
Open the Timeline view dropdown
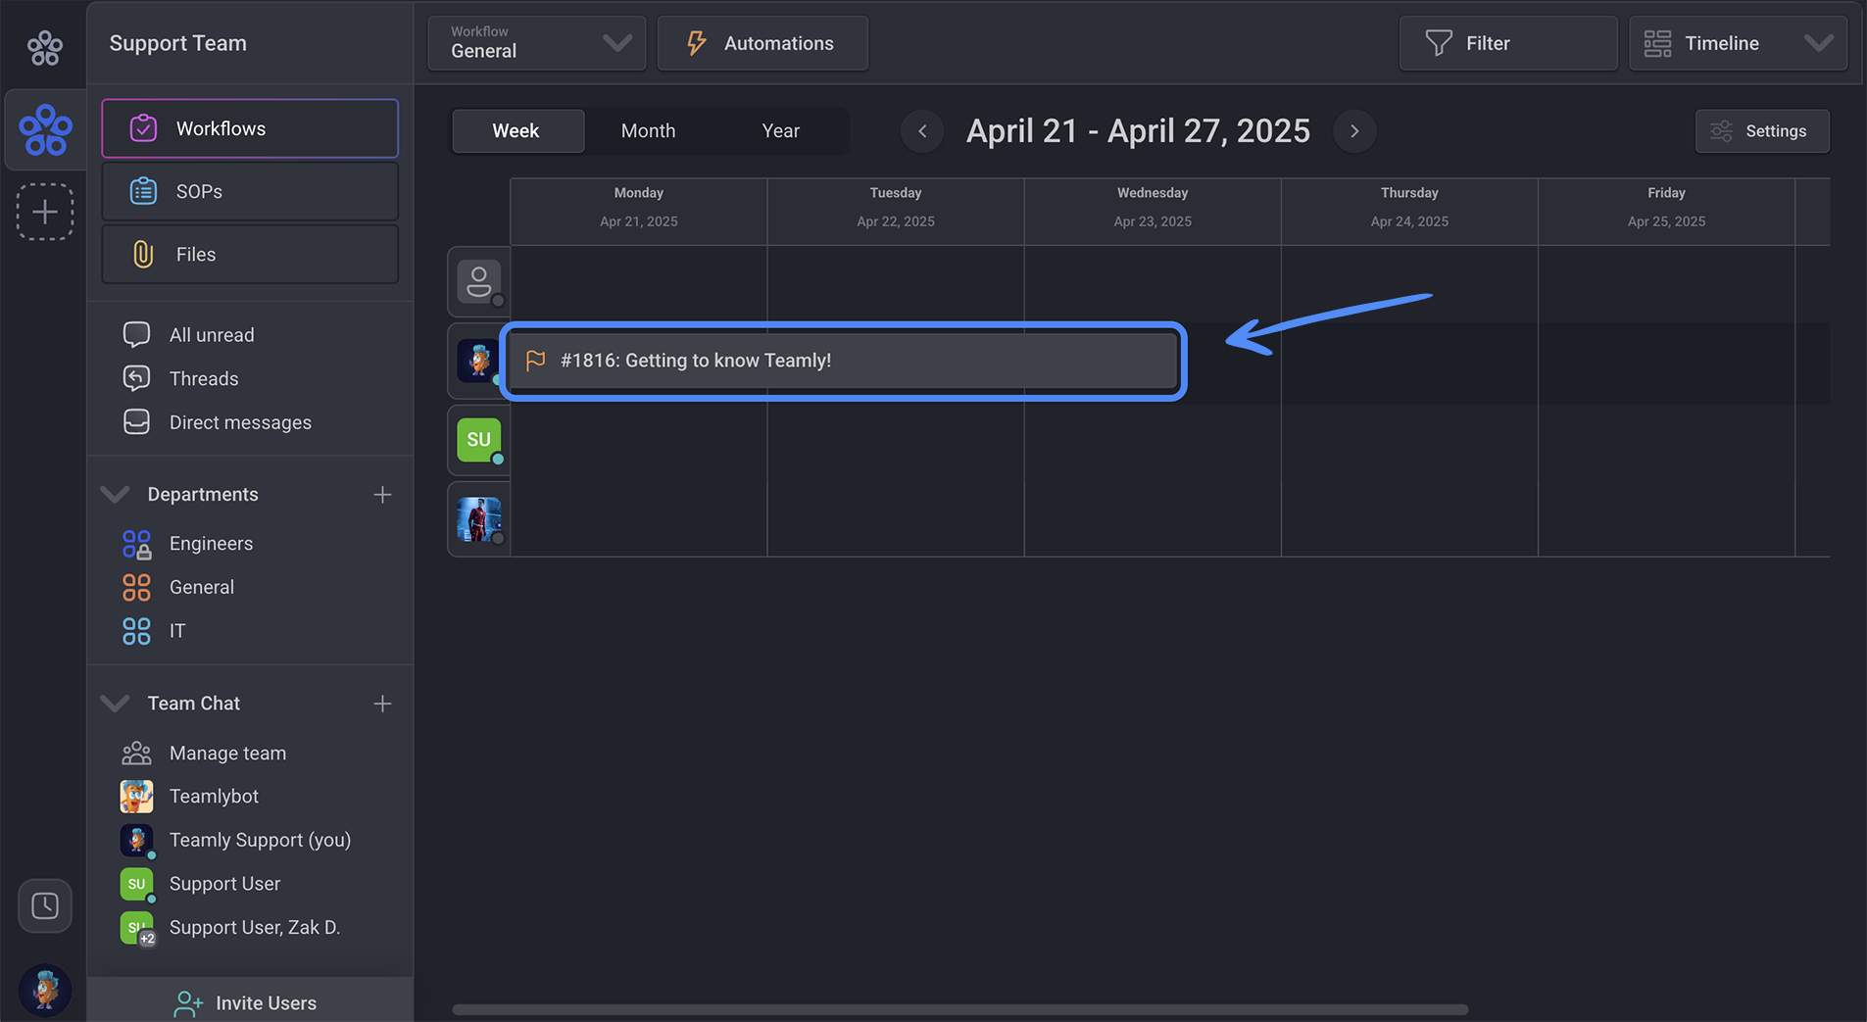pos(1739,43)
